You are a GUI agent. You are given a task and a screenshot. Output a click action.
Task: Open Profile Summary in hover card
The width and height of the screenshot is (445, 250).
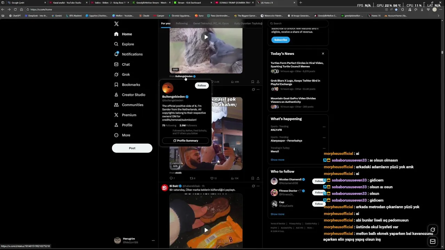click(185, 141)
